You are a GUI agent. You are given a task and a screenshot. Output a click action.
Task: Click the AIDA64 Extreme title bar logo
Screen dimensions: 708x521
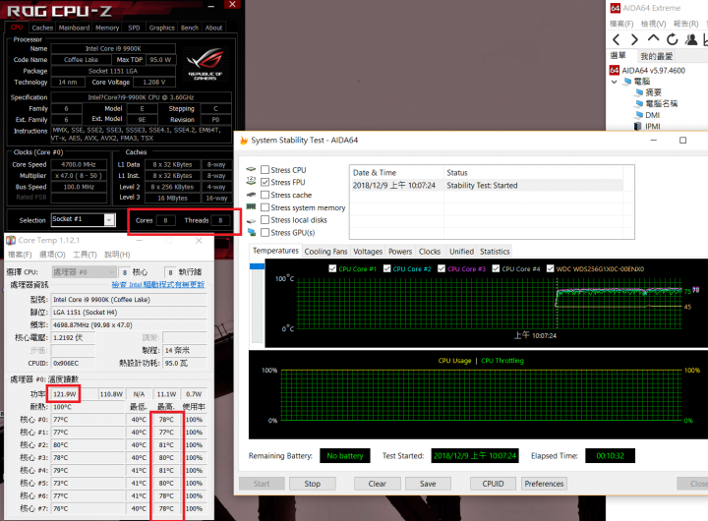click(x=615, y=8)
